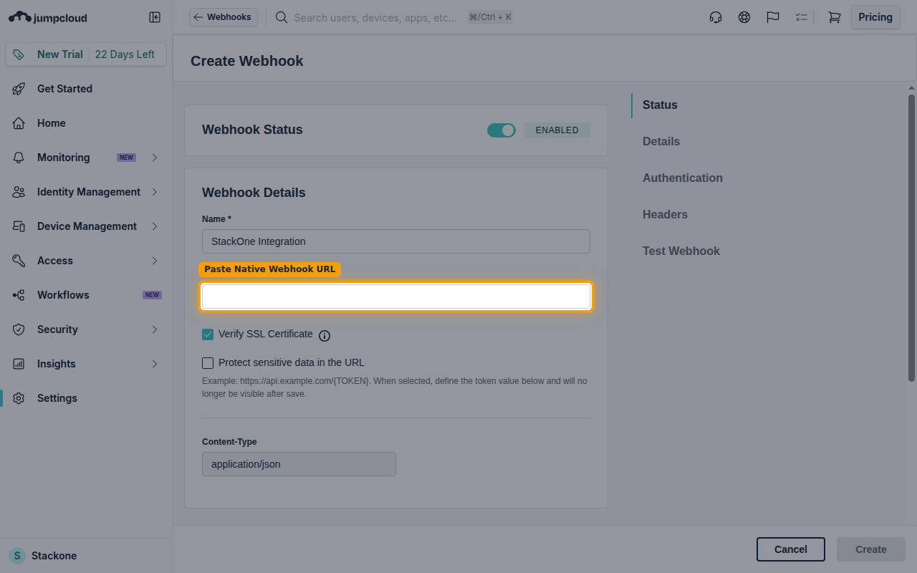Click the Stackone account avatar
The height and width of the screenshot is (573, 917).
point(17,556)
